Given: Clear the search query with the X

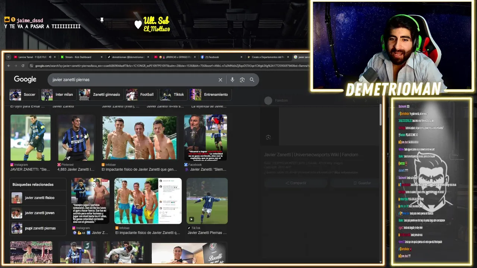Looking at the screenshot, I should pos(220,80).
